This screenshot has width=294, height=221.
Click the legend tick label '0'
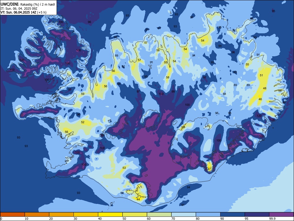click(1, 219)
